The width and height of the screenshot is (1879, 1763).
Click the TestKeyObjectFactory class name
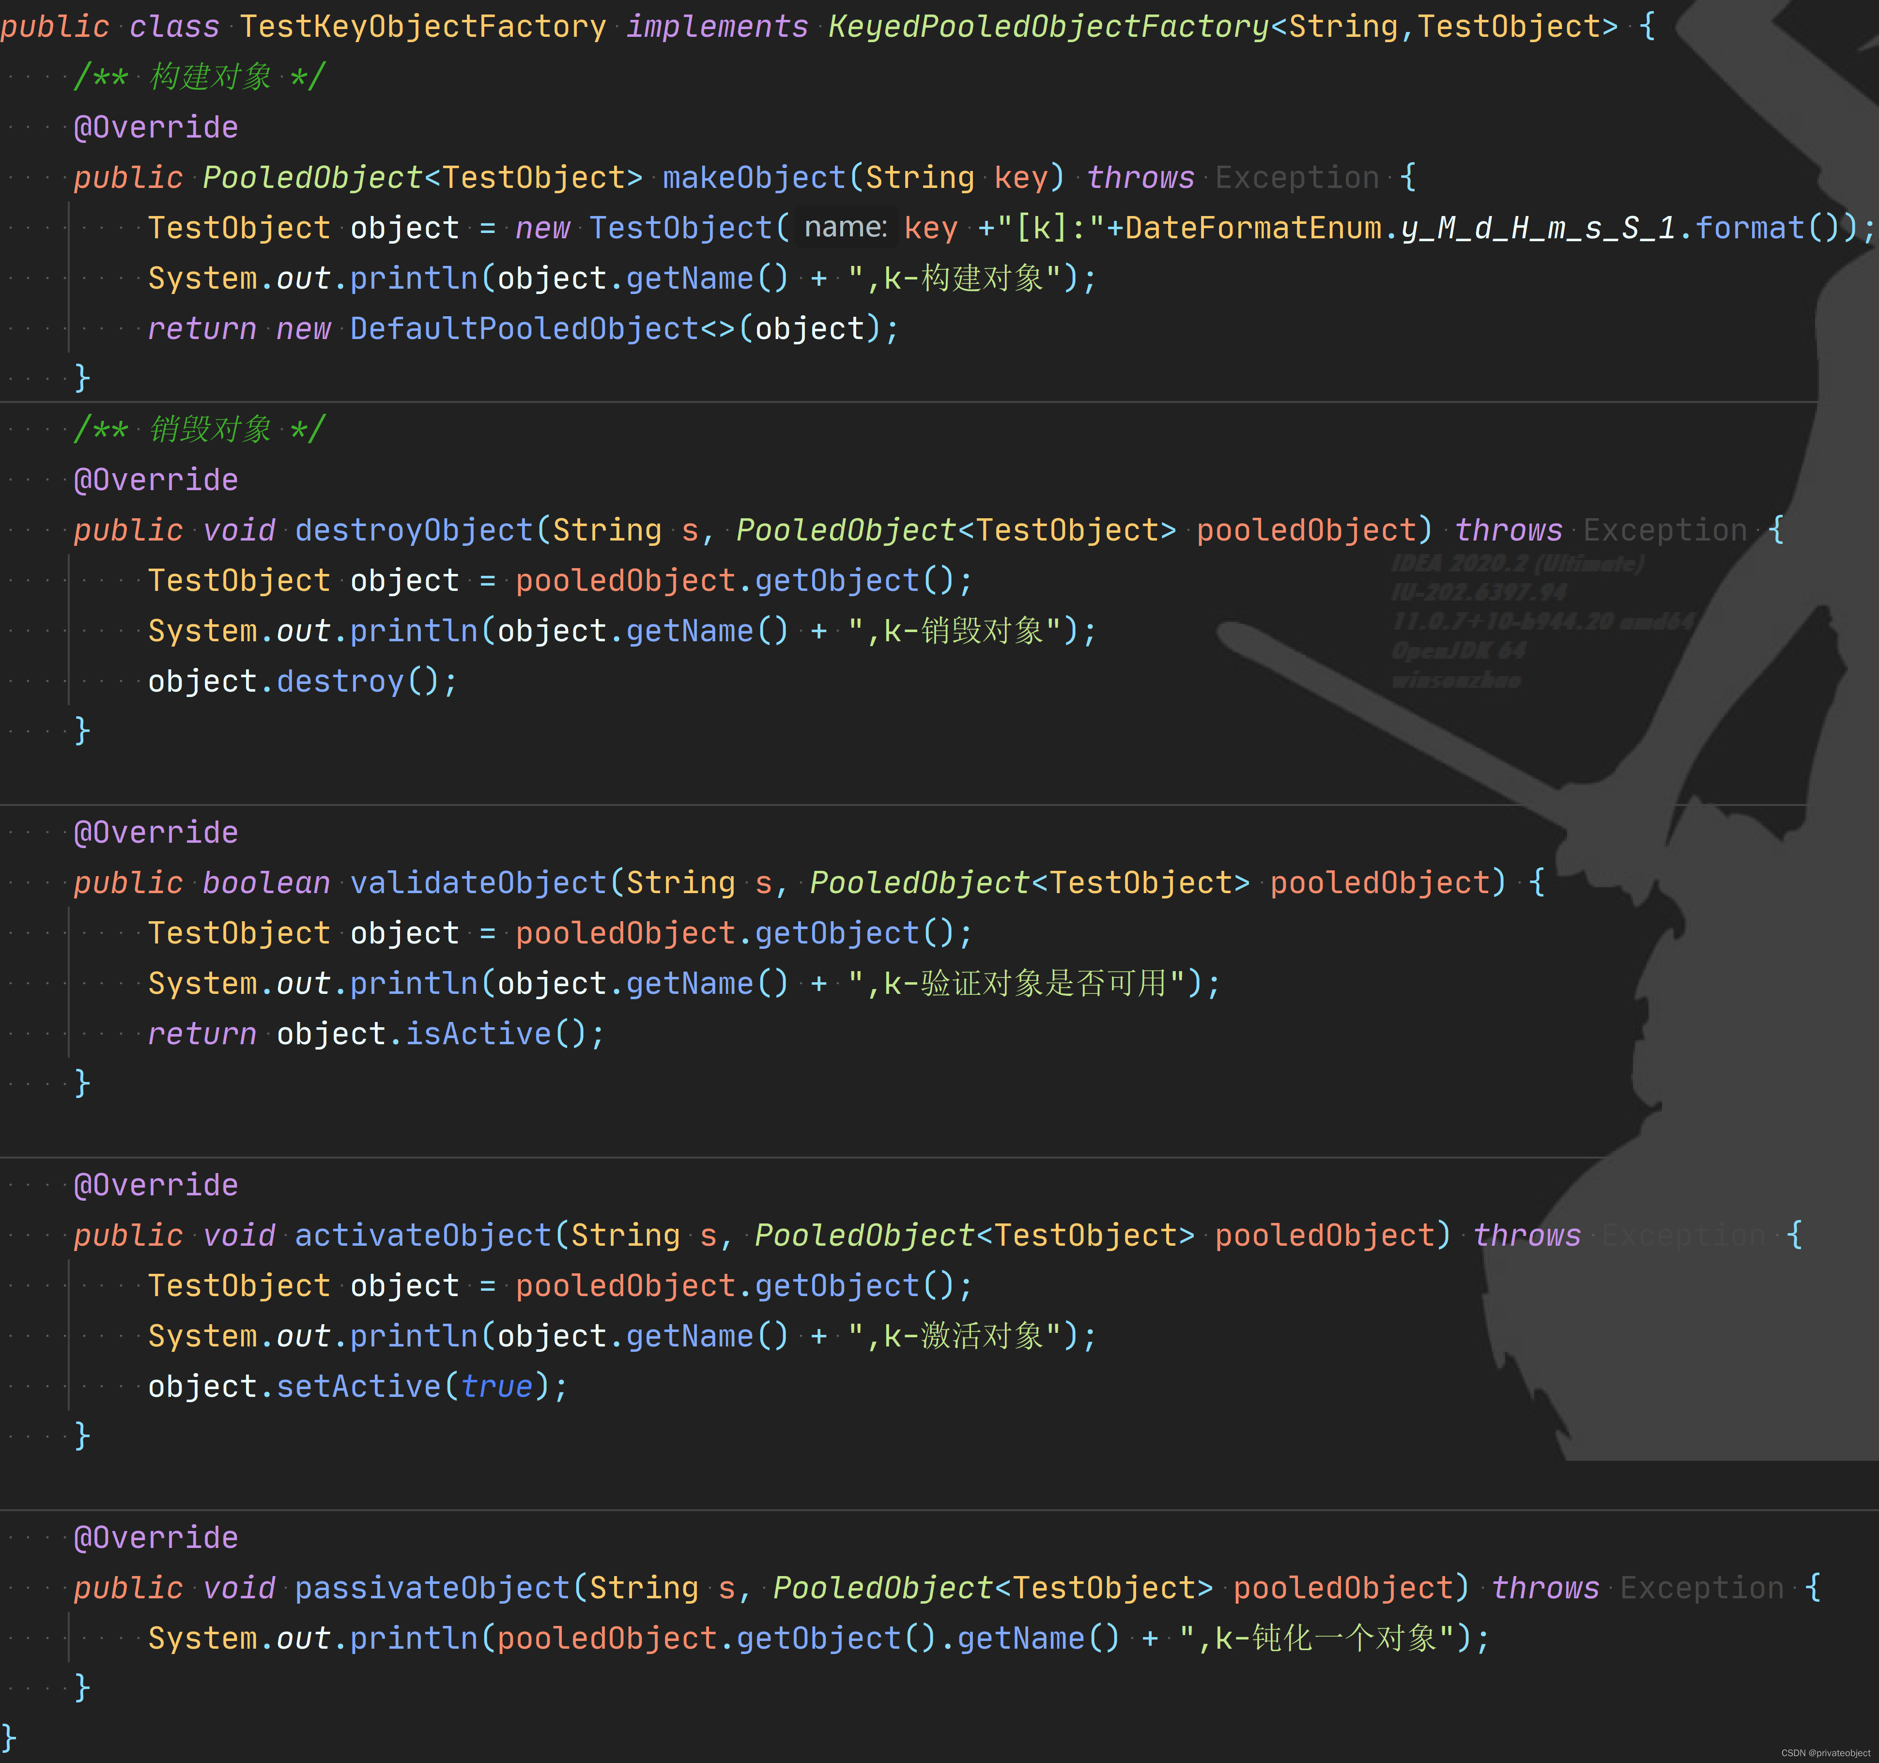tap(422, 27)
